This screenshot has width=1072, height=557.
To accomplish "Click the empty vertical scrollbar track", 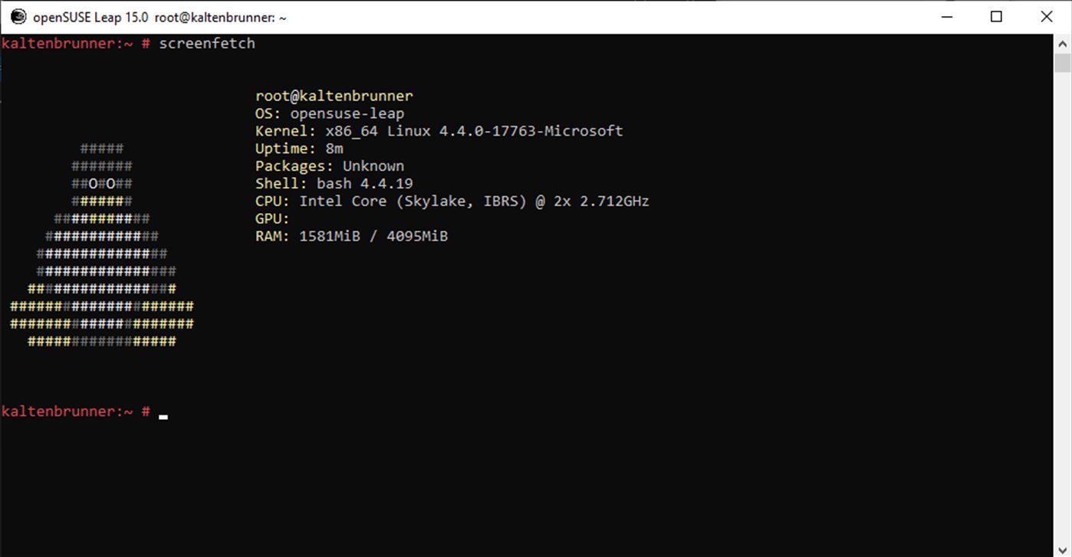I will (1062, 306).
